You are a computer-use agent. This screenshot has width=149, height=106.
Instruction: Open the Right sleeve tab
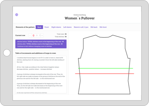pos(56,27)
